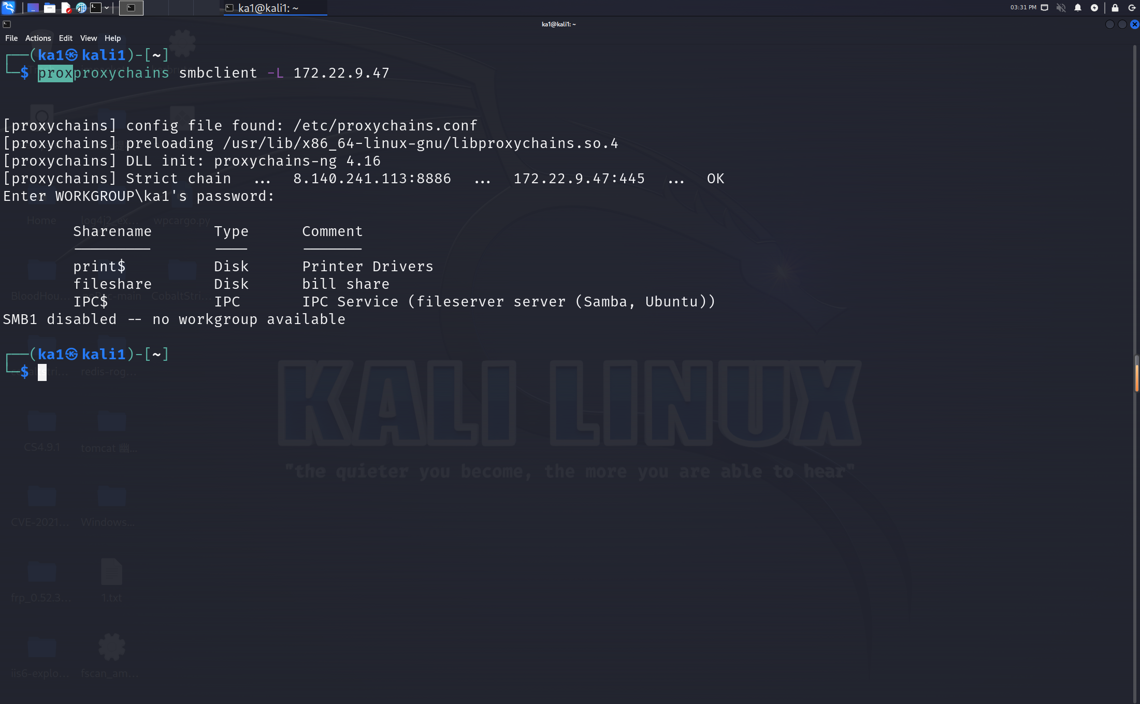
Task: Open the terminal window menu icon
Action: 6,24
